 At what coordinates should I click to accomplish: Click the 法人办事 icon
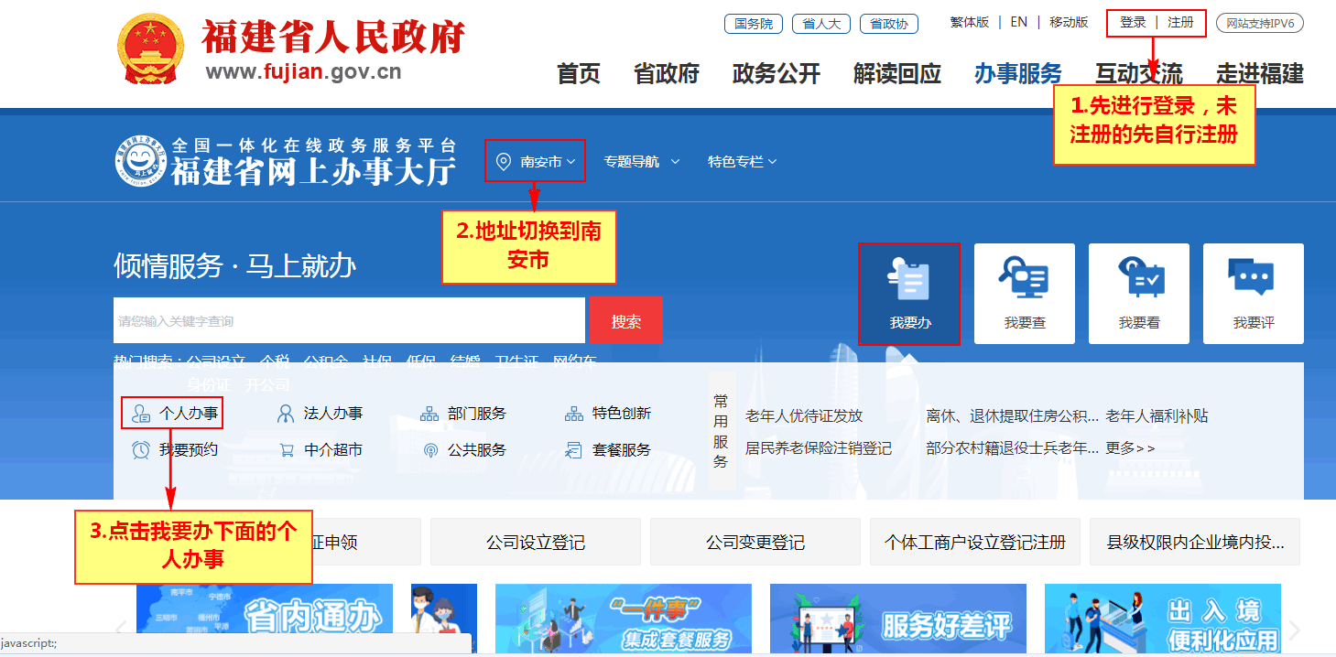click(x=286, y=414)
